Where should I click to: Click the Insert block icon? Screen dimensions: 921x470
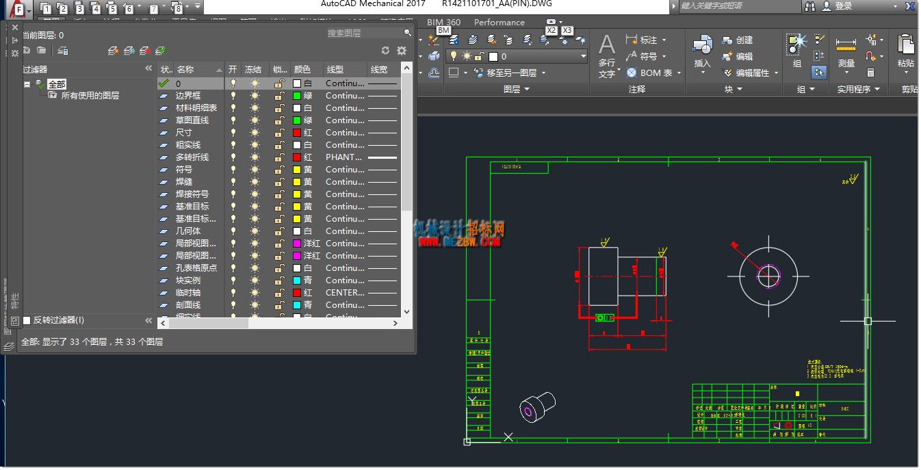[703, 53]
